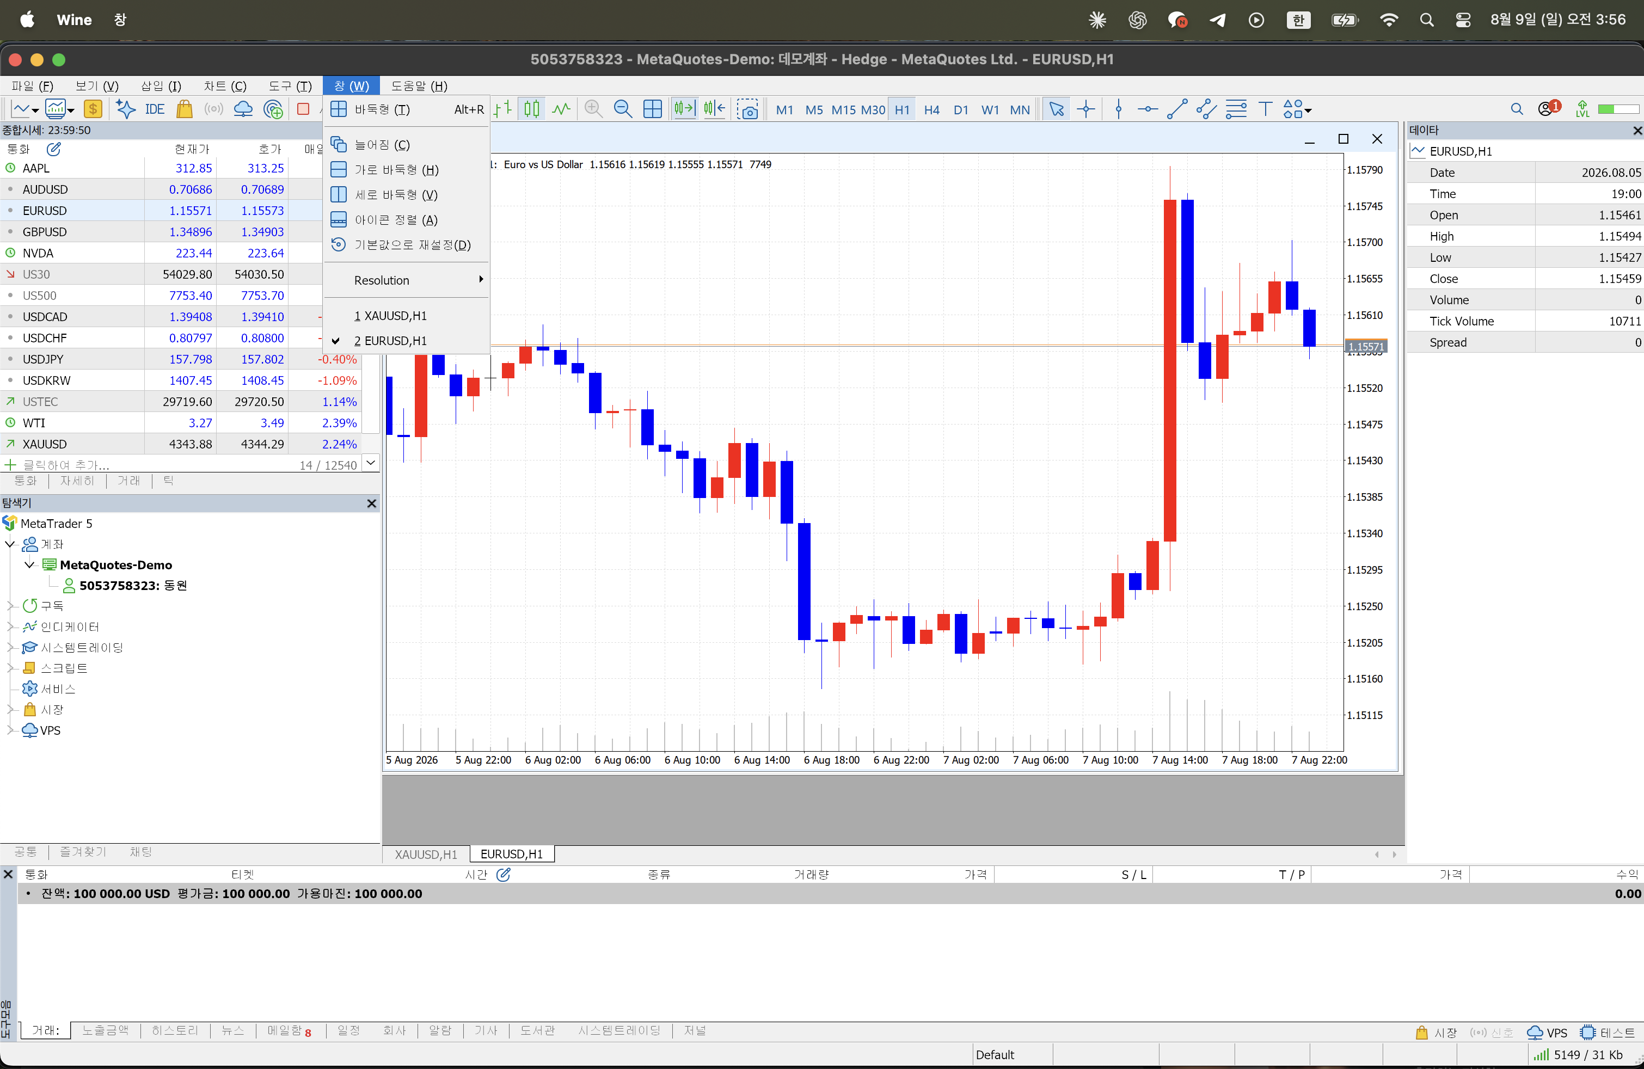Open the VPS cloud toolbar icon
Image resolution: width=1644 pixels, height=1069 pixels.
[243, 109]
